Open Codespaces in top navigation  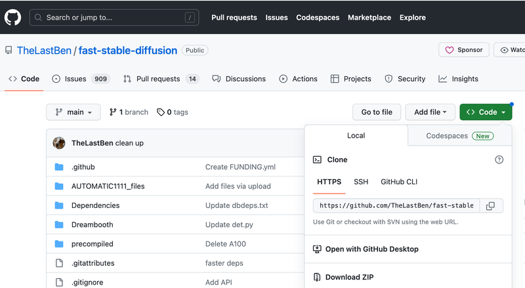[x=318, y=18]
